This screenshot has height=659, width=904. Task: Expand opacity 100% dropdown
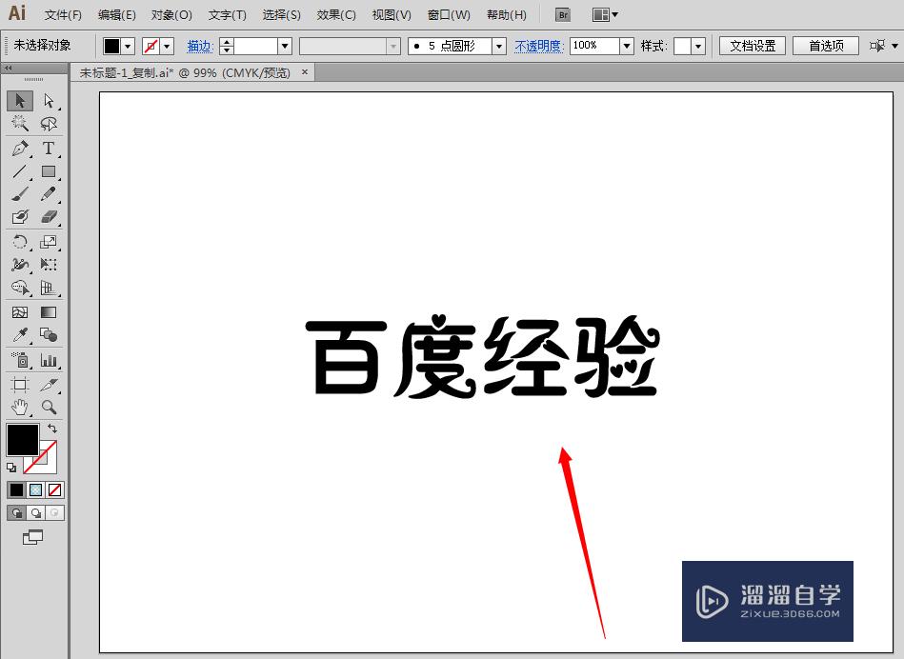click(627, 46)
